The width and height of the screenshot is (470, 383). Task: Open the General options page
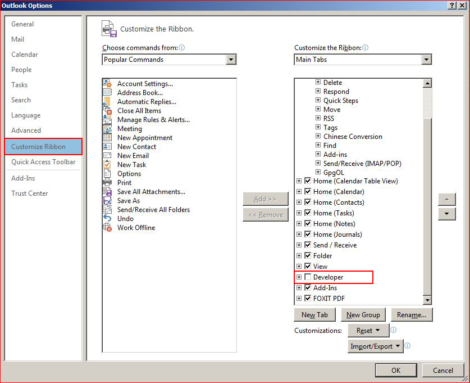22,24
